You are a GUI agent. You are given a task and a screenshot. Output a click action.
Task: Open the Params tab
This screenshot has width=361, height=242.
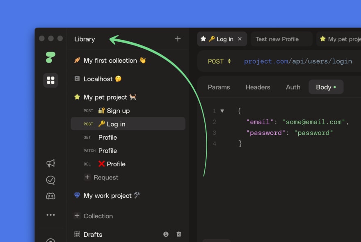[219, 87]
